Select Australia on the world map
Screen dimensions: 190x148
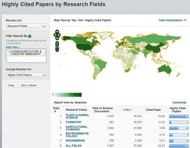[165, 69]
